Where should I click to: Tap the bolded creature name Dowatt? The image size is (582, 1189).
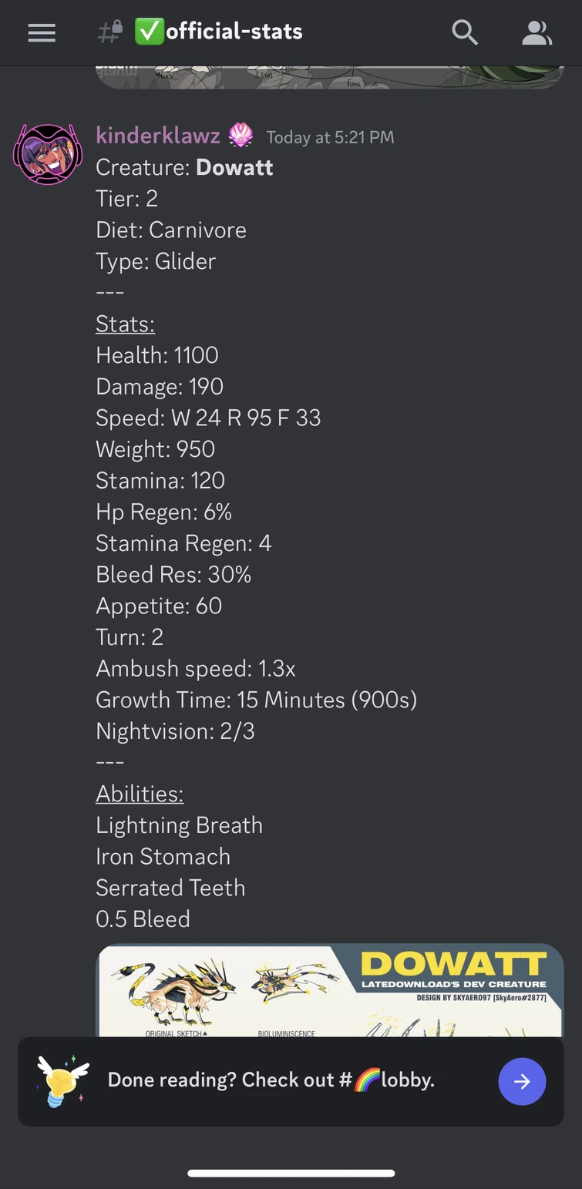click(x=234, y=167)
